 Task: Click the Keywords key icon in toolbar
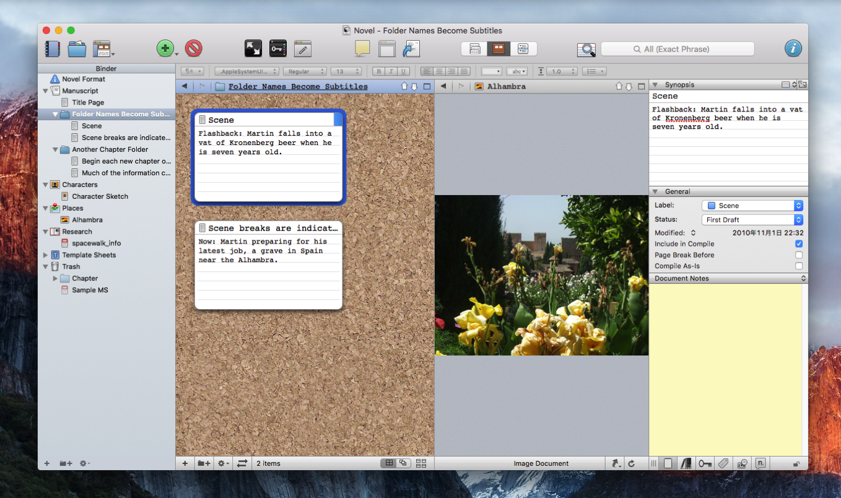click(278, 48)
